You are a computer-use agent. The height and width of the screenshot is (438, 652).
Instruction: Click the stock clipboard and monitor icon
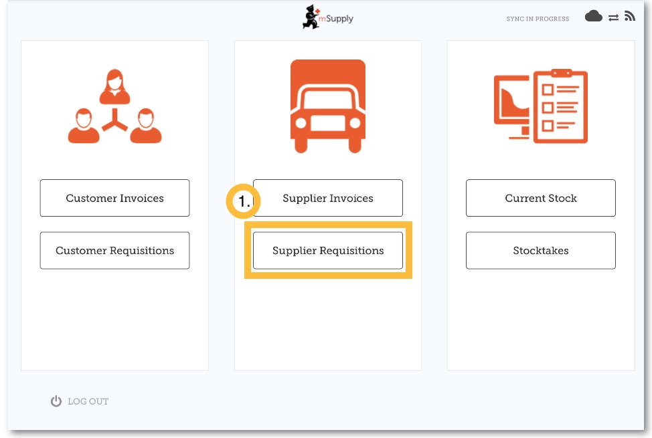pos(540,106)
